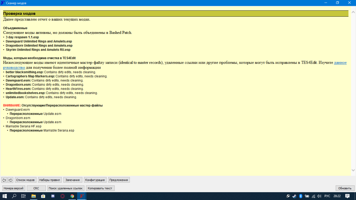Viewport: 356px width, 200px height.
Task: Click the Wrye Bash title bar icon
Action: (x=3, y=3)
